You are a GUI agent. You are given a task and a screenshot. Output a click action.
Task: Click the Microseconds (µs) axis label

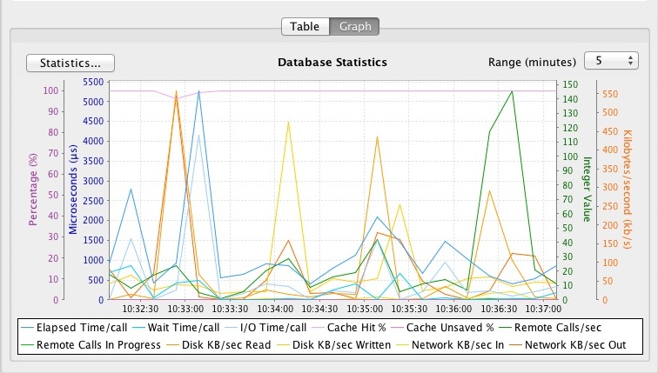(x=73, y=190)
